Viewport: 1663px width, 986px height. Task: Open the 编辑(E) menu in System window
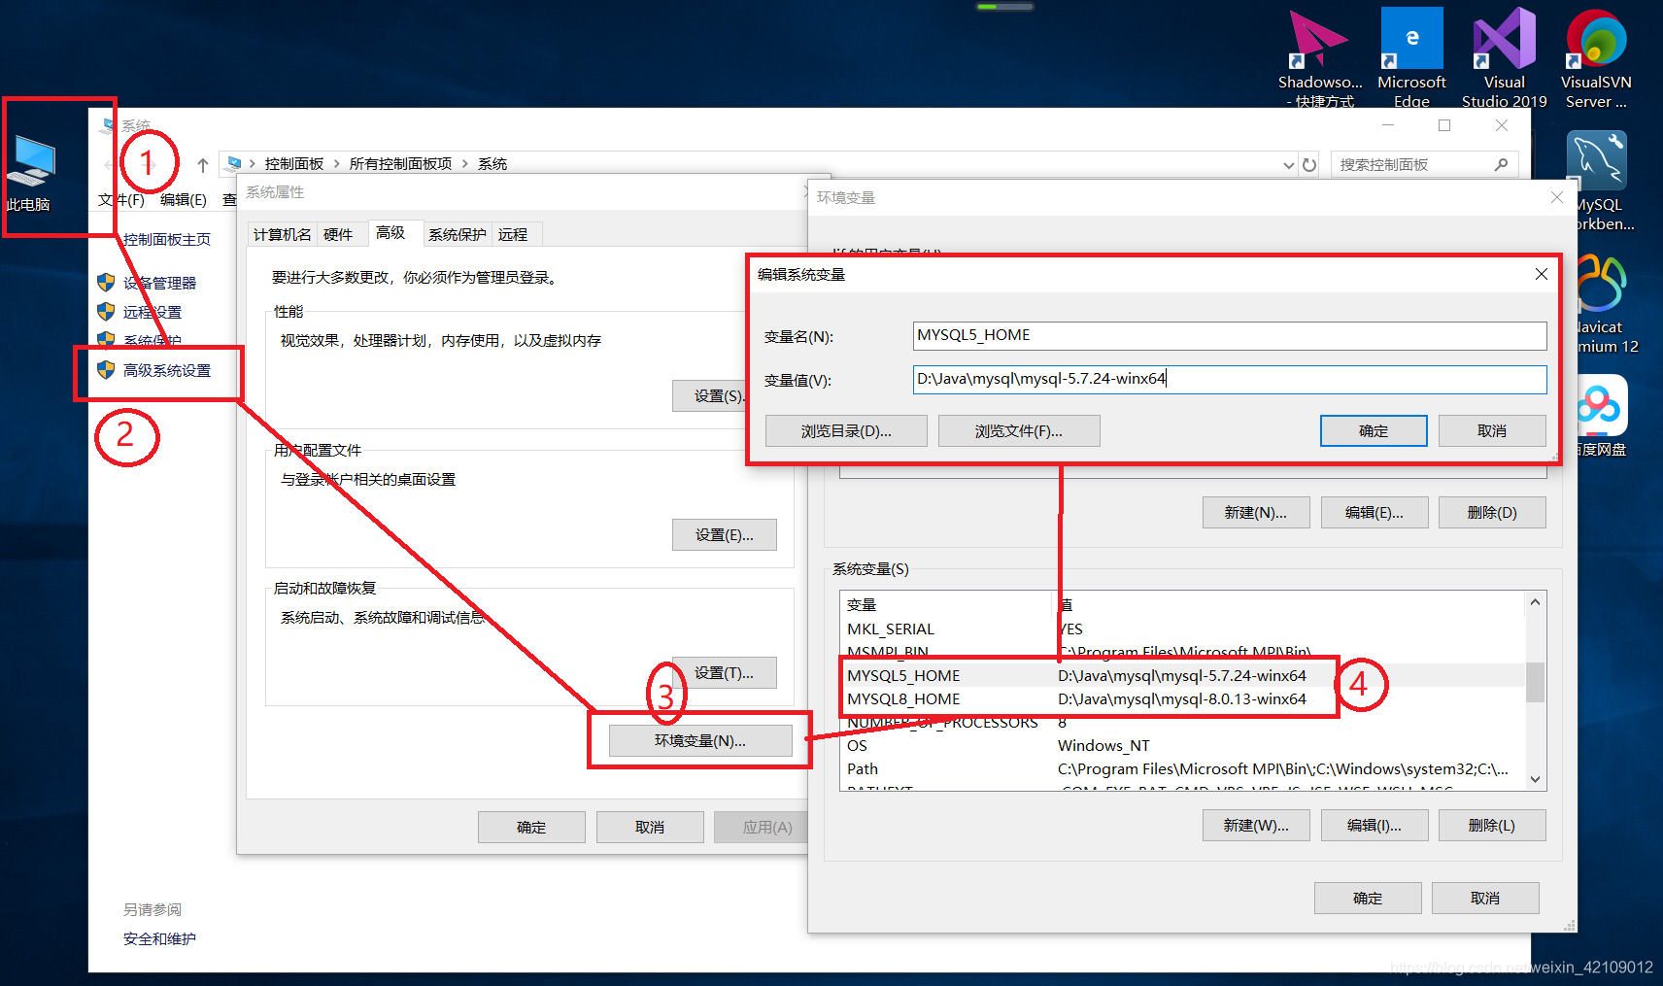[x=184, y=199]
